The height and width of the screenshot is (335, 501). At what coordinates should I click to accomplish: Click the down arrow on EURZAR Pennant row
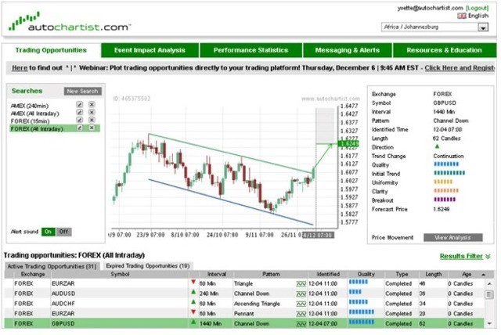193,312
